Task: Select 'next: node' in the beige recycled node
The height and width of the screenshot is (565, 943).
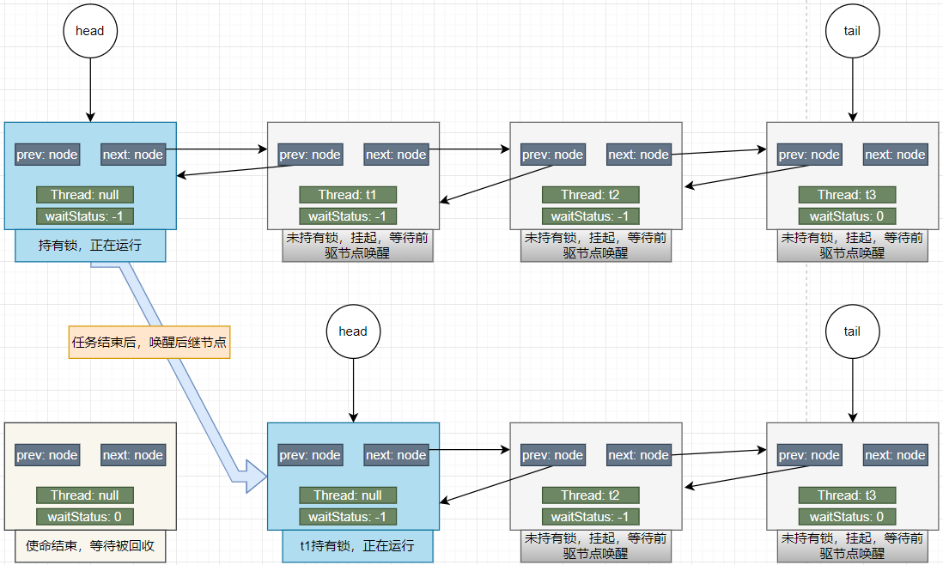Action: (133, 455)
